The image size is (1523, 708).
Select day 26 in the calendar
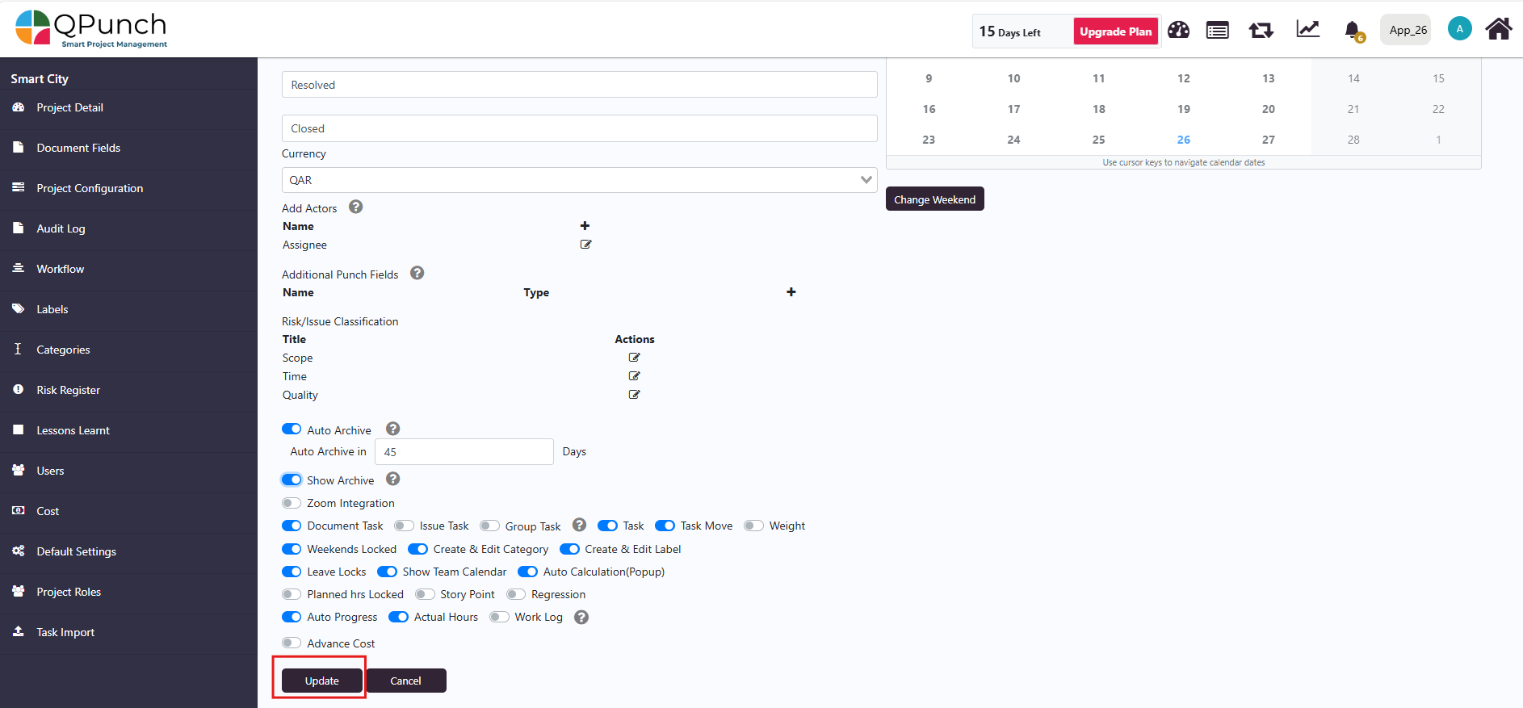(x=1184, y=140)
